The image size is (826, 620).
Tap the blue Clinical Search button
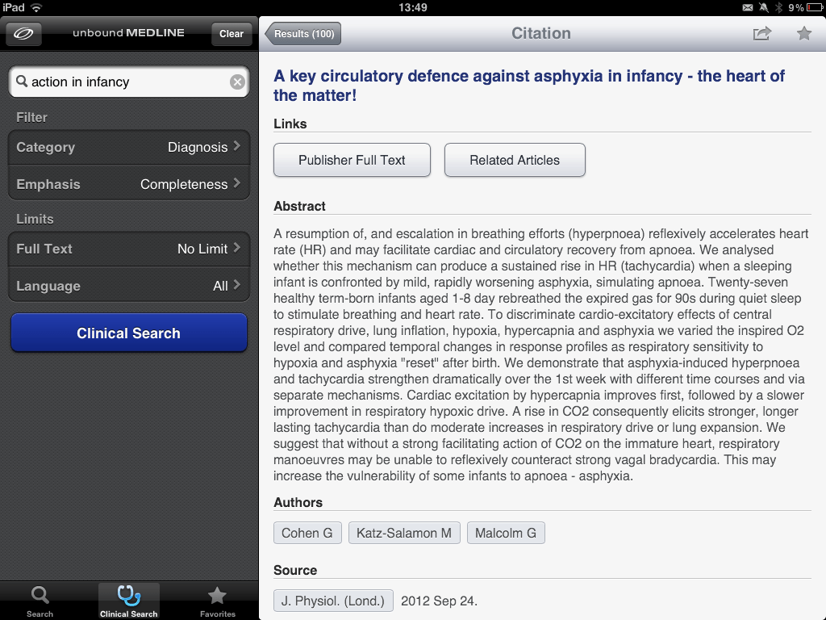[128, 333]
